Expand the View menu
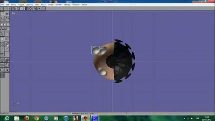 tap(37, 5)
